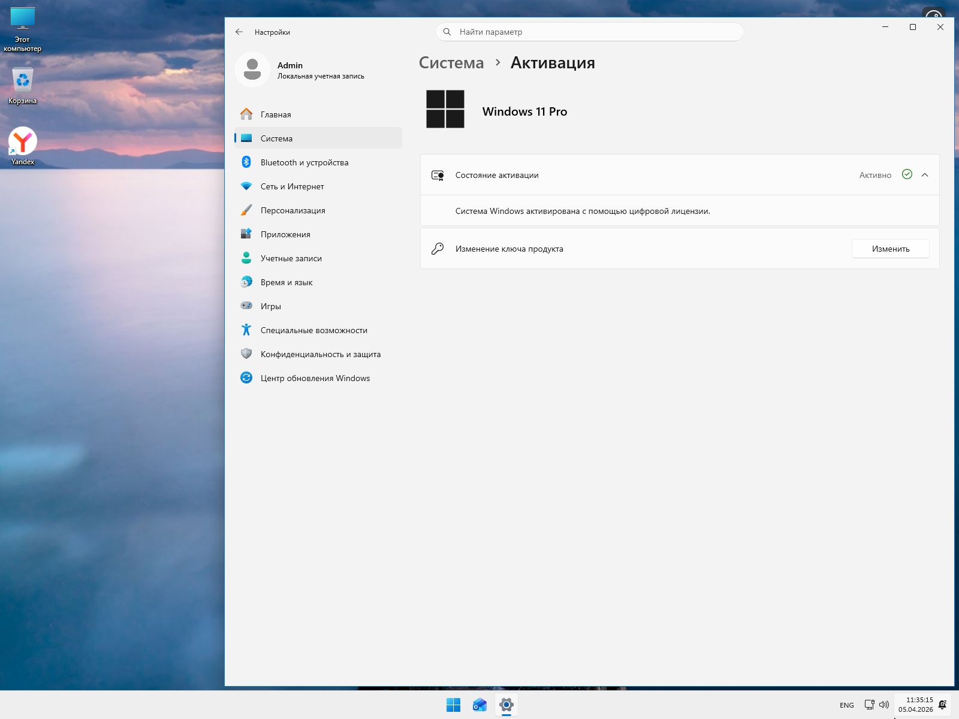Open Учетные записи menu item
The height and width of the screenshot is (719, 959).
point(291,258)
